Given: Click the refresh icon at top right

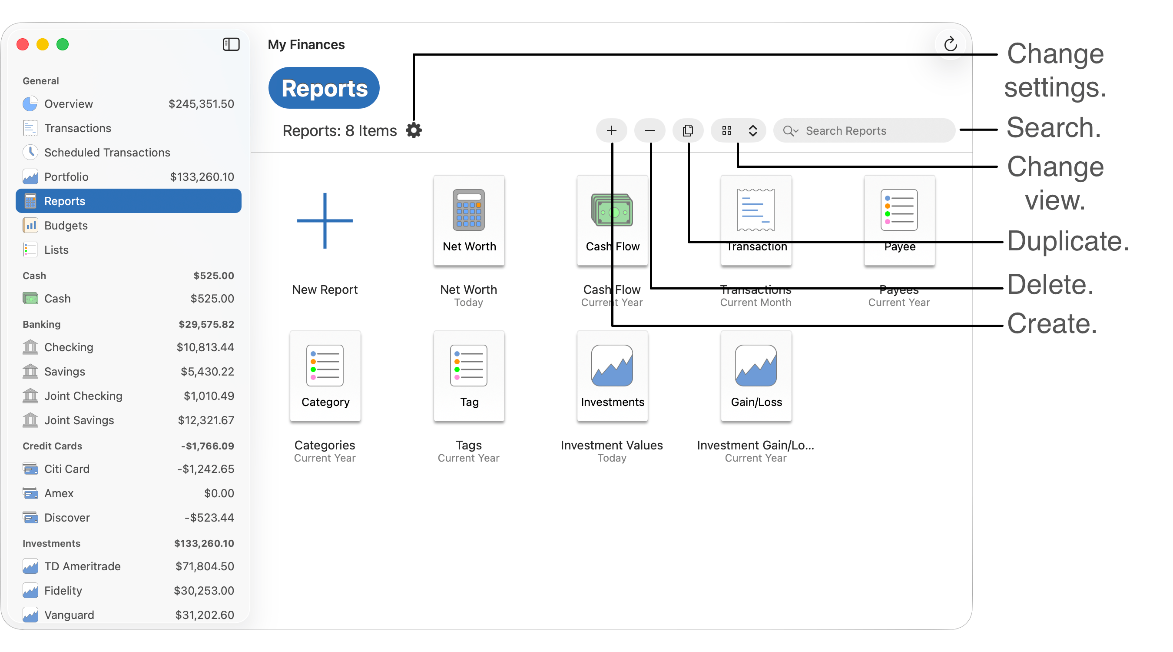Looking at the screenshot, I should click(950, 44).
